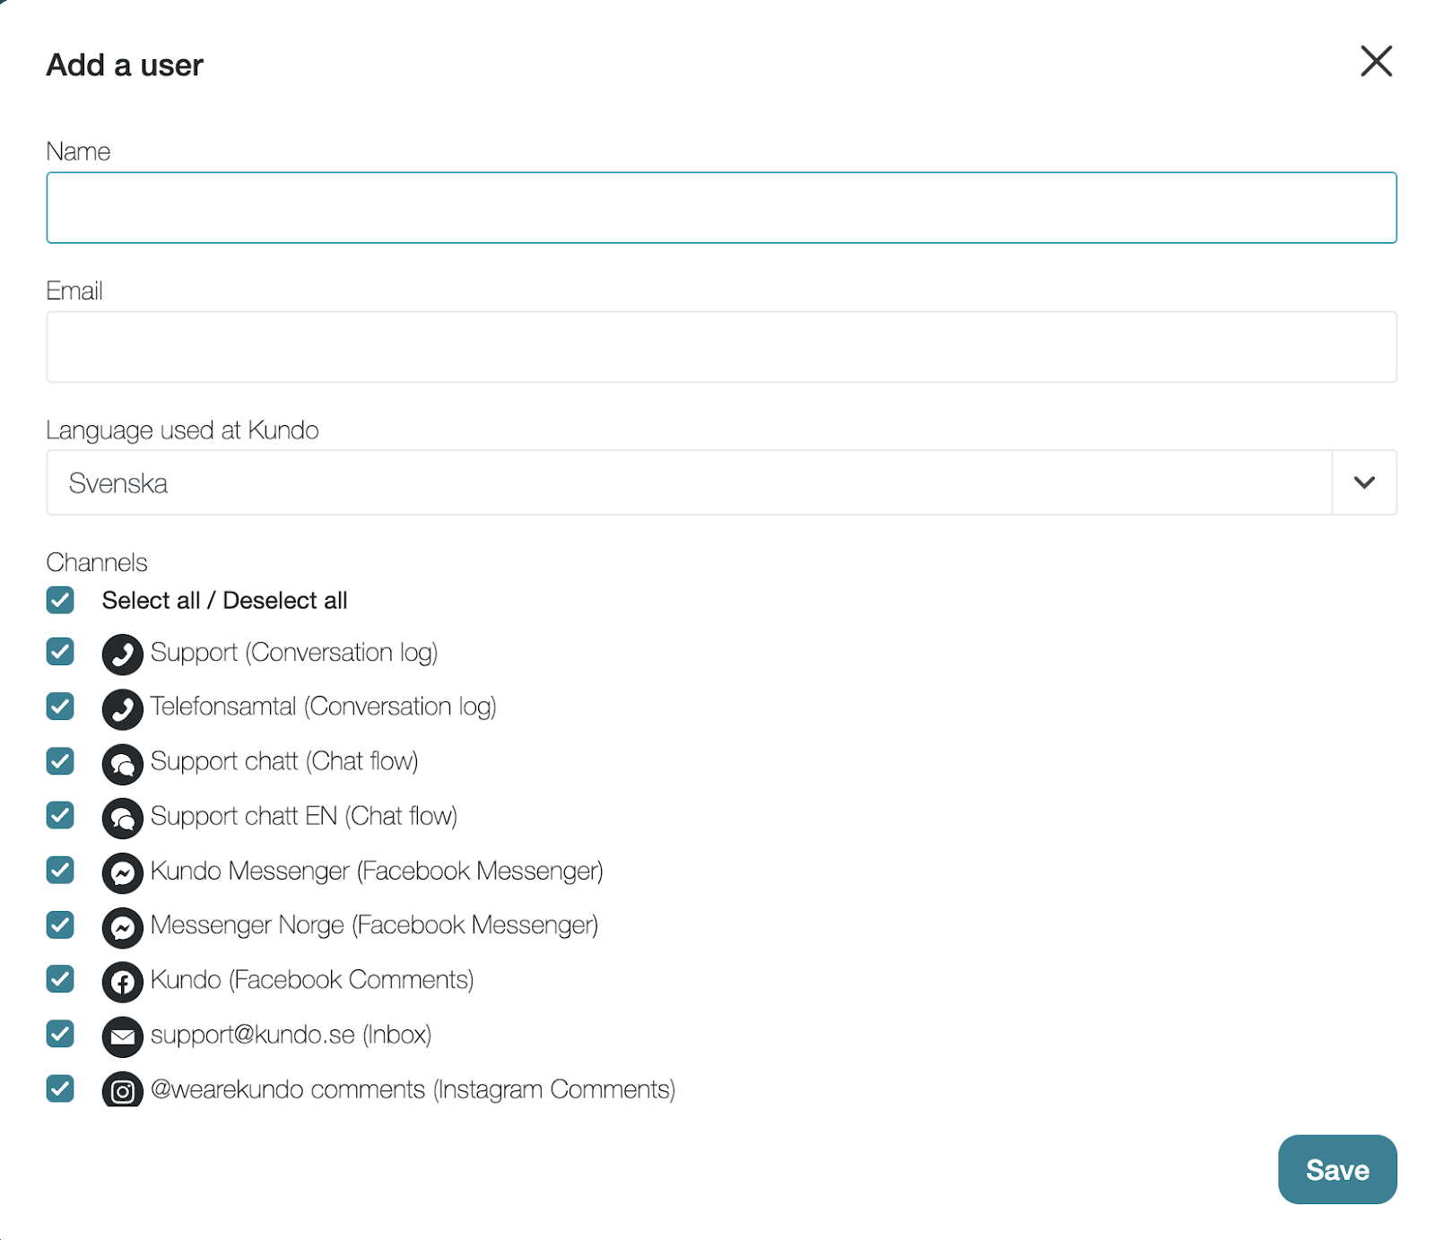The width and height of the screenshot is (1435, 1240).
Task: Focus the Name input field
Action: (x=721, y=207)
